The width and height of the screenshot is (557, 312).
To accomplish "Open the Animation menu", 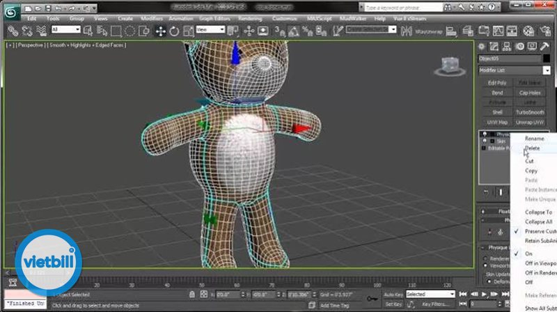I will coord(181,19).
